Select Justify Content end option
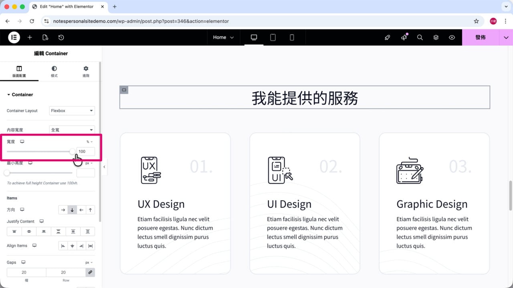 (44, 231)
